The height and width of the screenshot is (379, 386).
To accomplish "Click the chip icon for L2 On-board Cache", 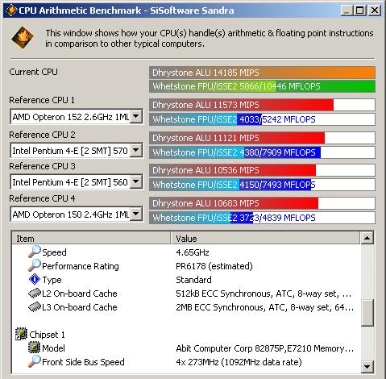I will pyautogui.click(x=35, y=294).
